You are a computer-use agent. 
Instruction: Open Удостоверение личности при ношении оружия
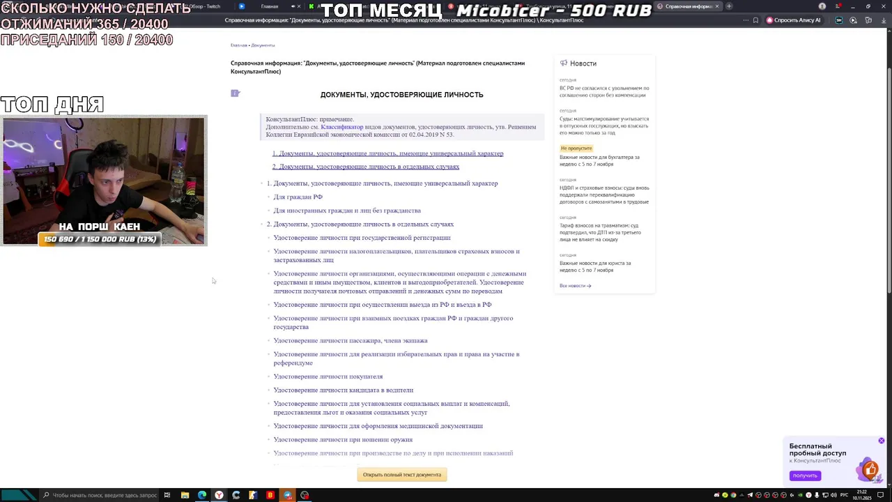[x=343, y=440]
